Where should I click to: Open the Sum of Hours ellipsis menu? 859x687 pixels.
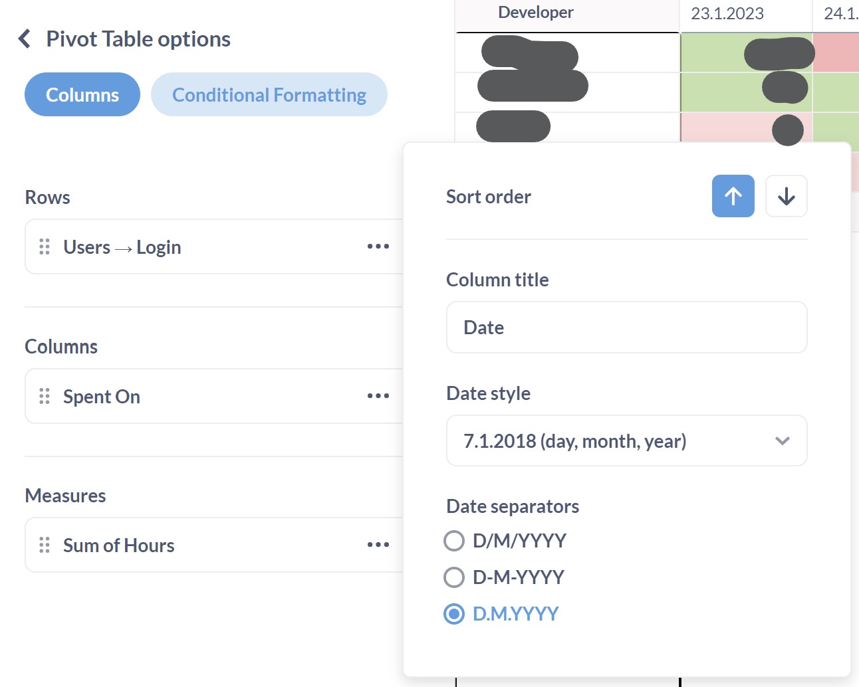pyautogui.click(x=378, y=545)
